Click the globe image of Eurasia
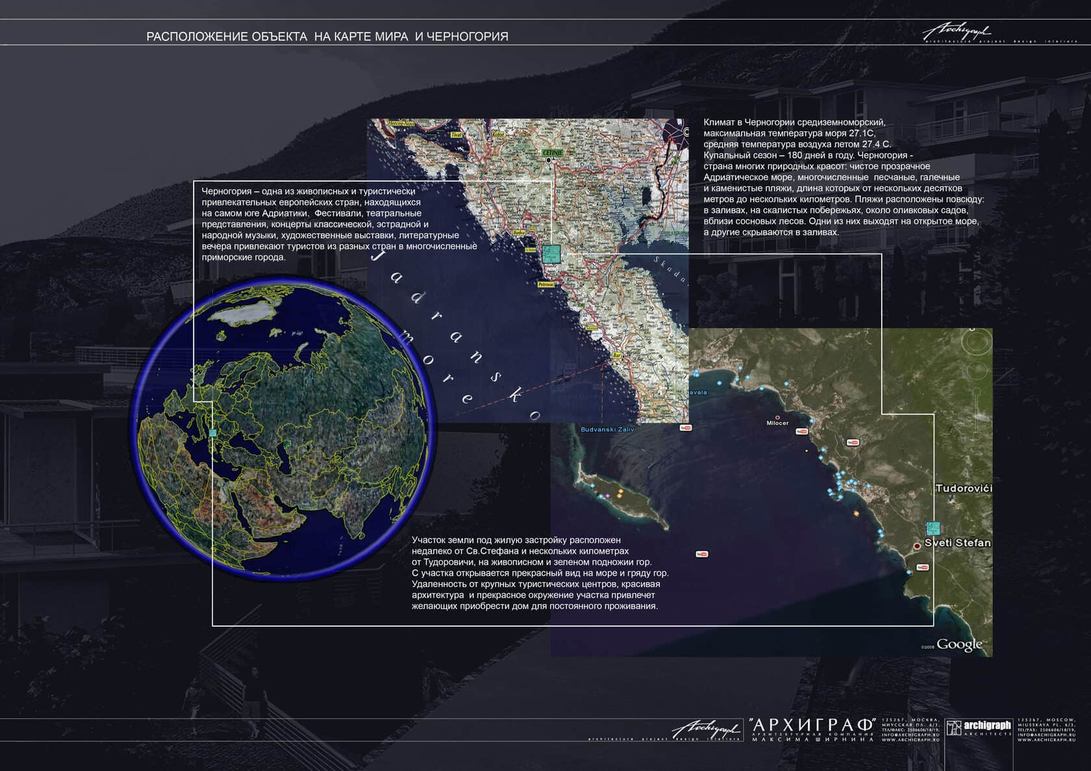 [282, 427]
